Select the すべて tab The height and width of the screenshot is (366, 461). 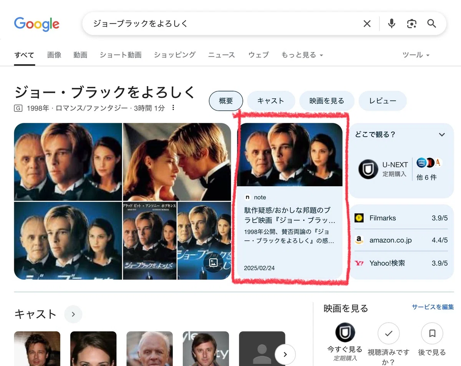tap(24, 55)
